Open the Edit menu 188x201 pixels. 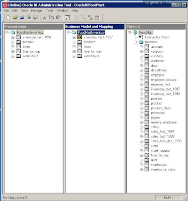(x=15, y=11)
